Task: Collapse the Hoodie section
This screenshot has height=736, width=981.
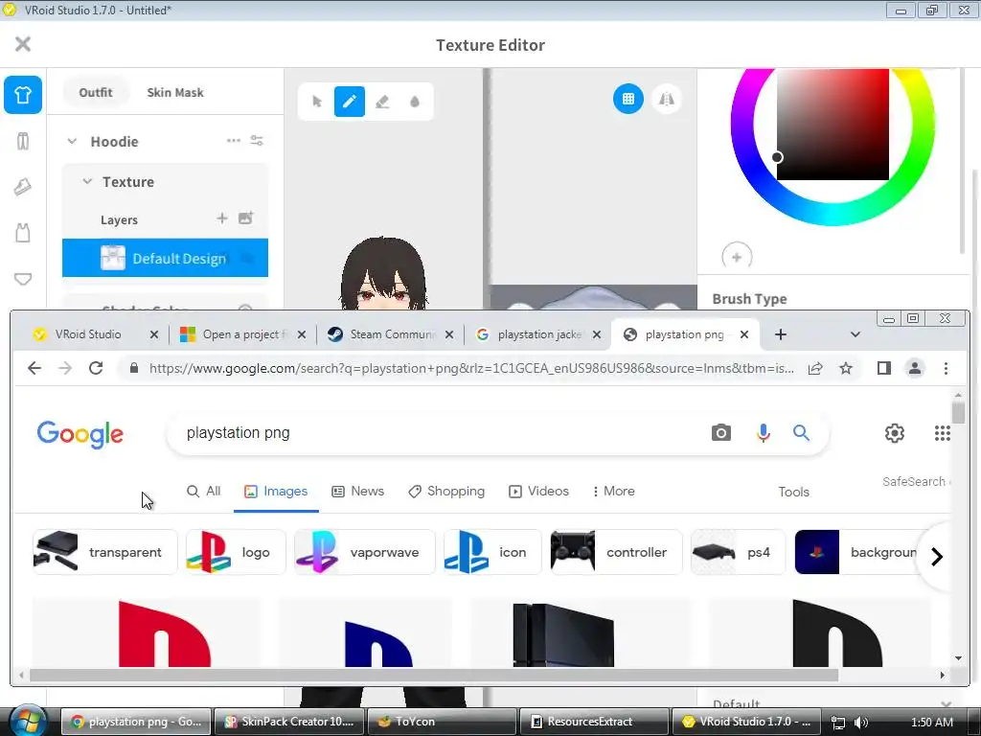Action: (72, 142)
